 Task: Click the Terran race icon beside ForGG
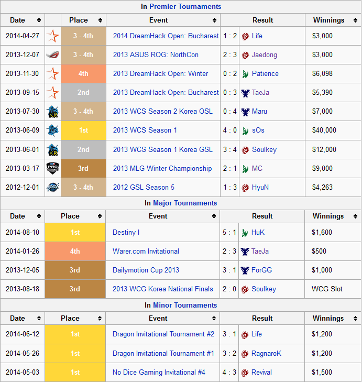point(245,270)
